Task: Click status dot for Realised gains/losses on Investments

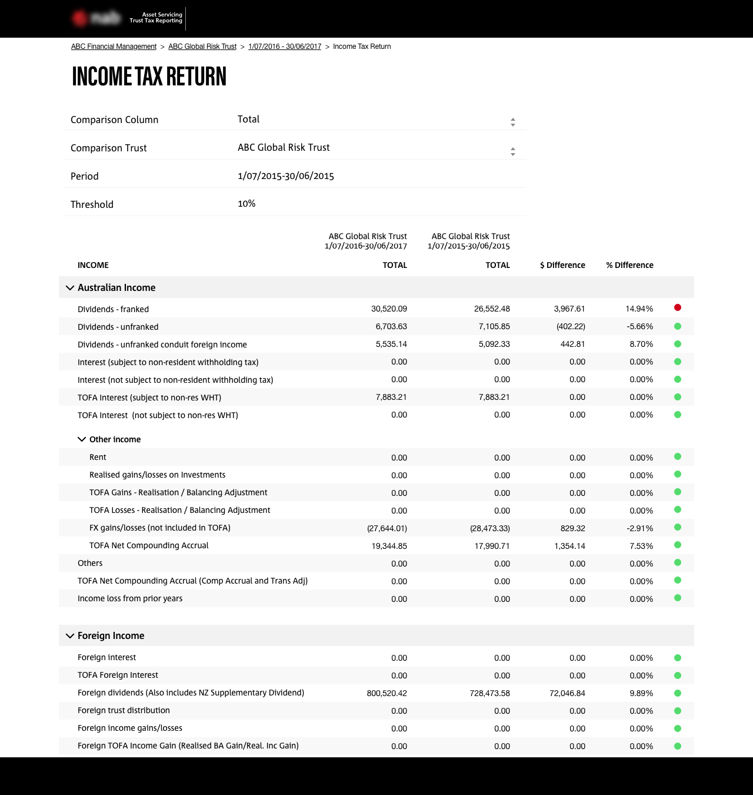Action: [678, 474]
